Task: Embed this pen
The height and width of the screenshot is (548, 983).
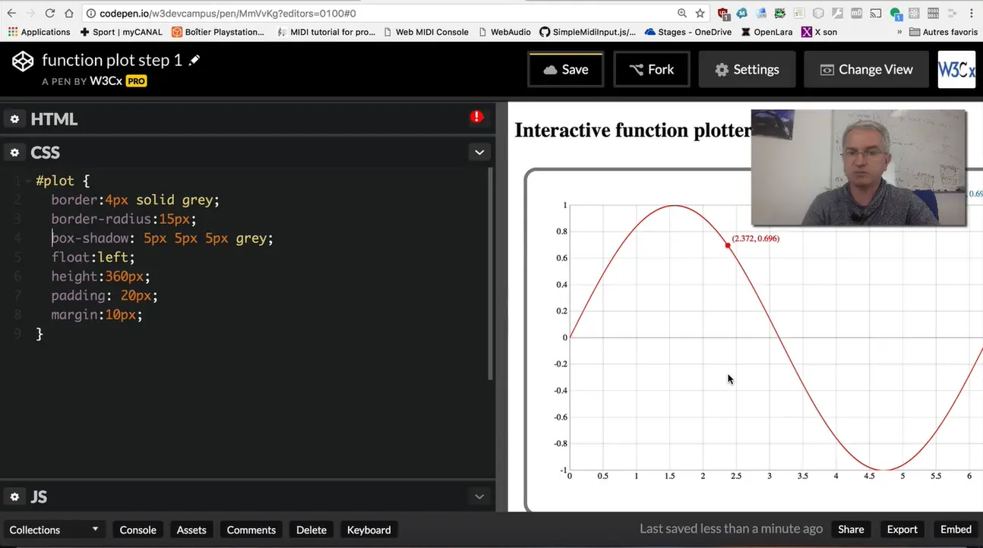Action: point(956,529)
